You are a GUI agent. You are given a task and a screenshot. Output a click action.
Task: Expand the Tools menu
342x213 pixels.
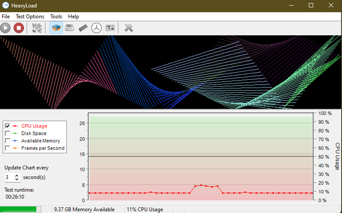point(56,16)
